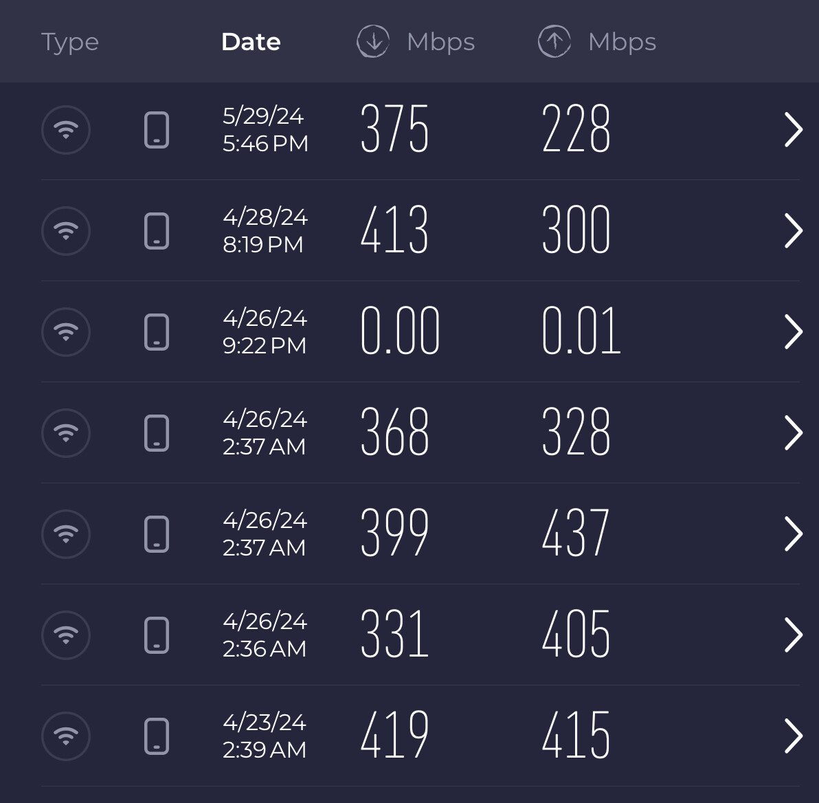Image resolution: width=819 pixels, height=803 pixels.
Task: Open chevron for 4/23/24 2:39 AM test
Action: tap(794, 736)
